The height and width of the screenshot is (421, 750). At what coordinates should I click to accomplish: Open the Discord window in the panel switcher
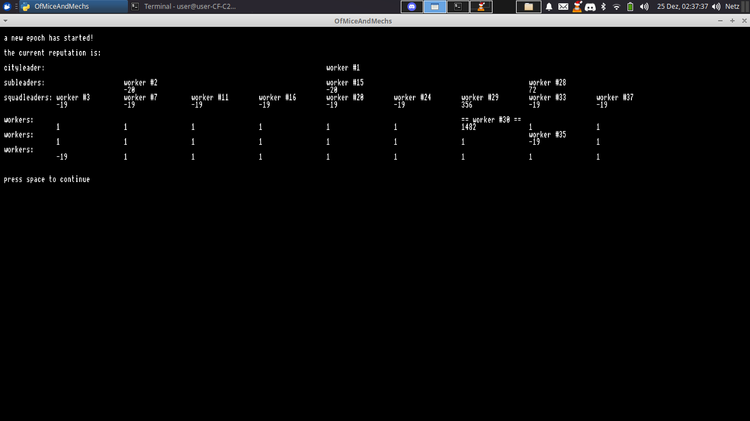pyautogui.click(x=412, y=7)
